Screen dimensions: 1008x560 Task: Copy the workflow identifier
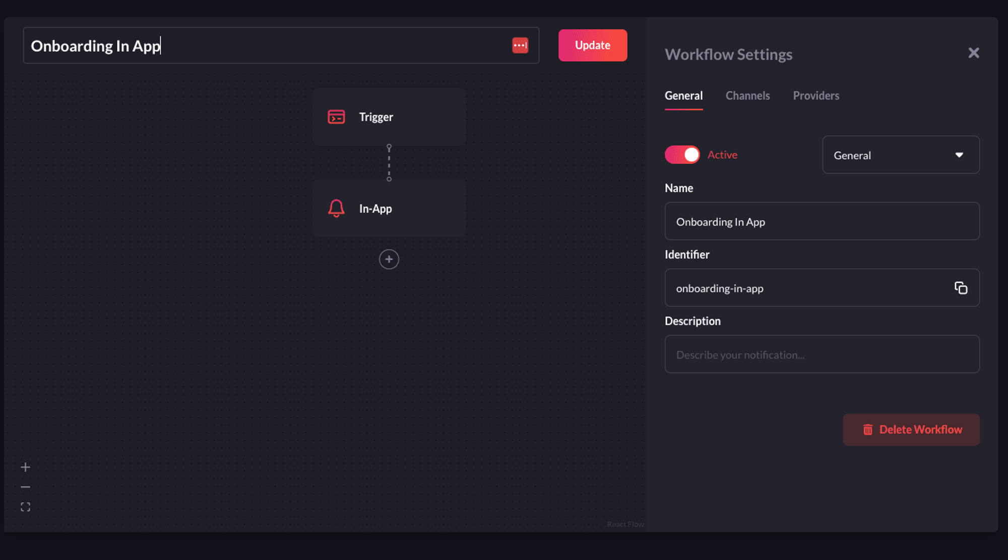pos(961,288)
